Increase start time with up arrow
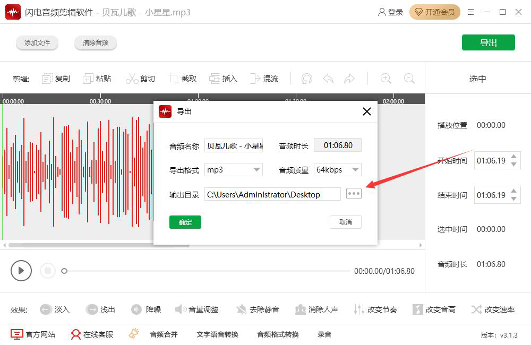The image size is (531, 345). [x=513, y=157]
